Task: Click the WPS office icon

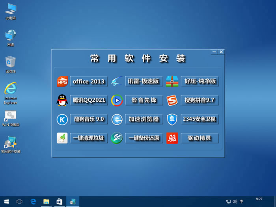Action: (x=62, y=81)
